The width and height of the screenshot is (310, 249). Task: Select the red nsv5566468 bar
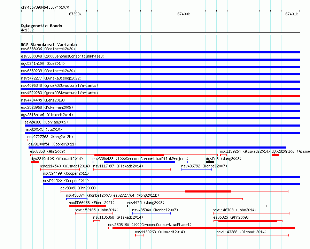[87, 206]
